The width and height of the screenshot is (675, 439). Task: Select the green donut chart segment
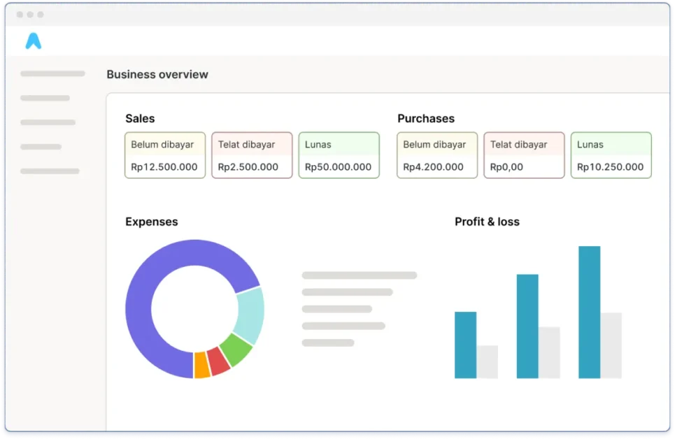pos(235,350)
